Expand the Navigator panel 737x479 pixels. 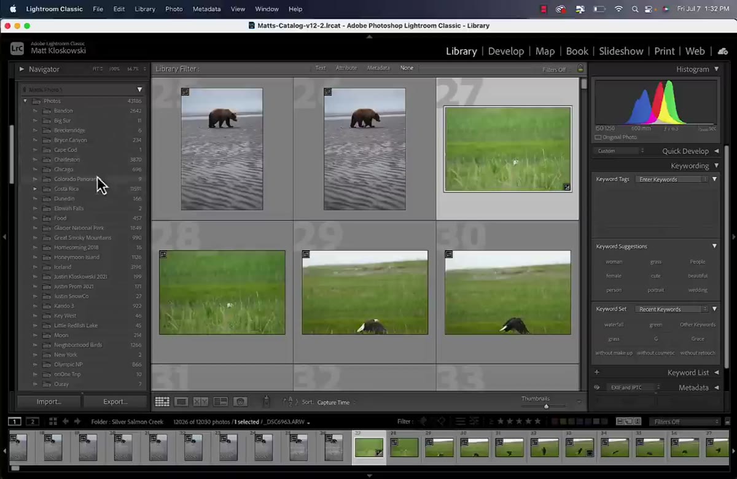(x=21, y=69)
